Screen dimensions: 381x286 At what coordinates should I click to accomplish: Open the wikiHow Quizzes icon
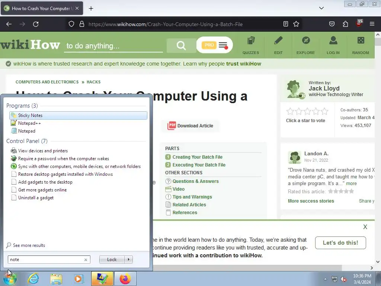pos(251,45)
